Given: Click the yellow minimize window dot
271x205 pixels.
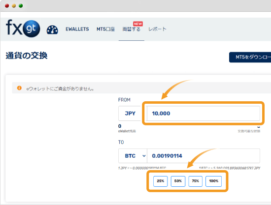Looking at the screenshot, I should click(14, 6).
